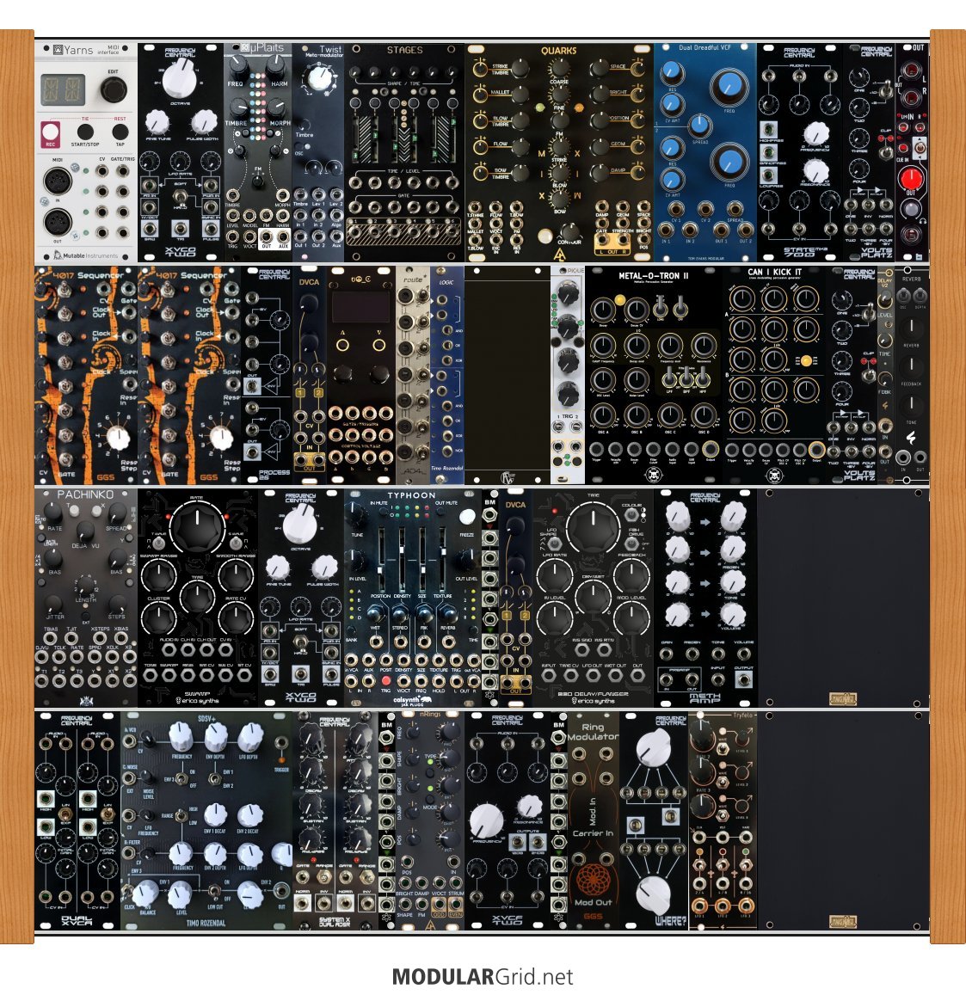
Task: Select the blue LOGIC module
Action: 446,375
